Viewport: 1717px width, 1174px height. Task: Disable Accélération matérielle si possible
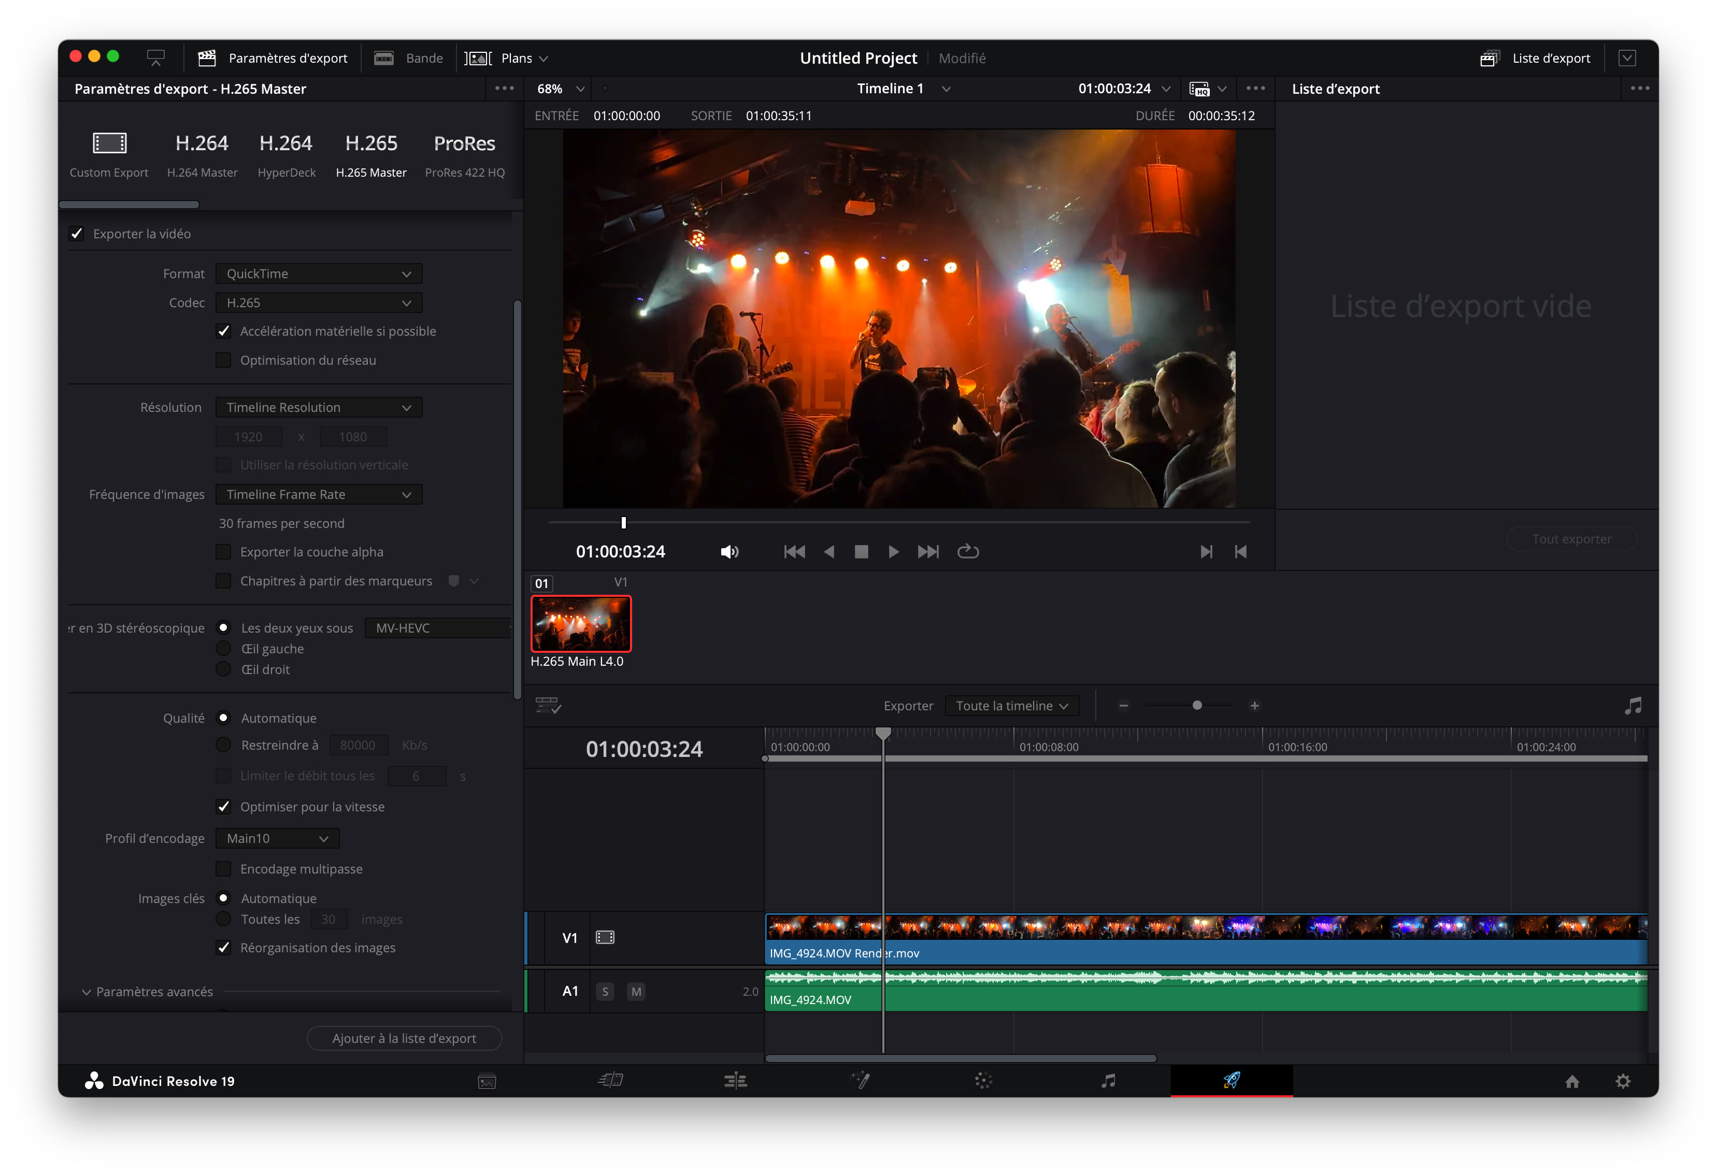click(x=224, y=331)
